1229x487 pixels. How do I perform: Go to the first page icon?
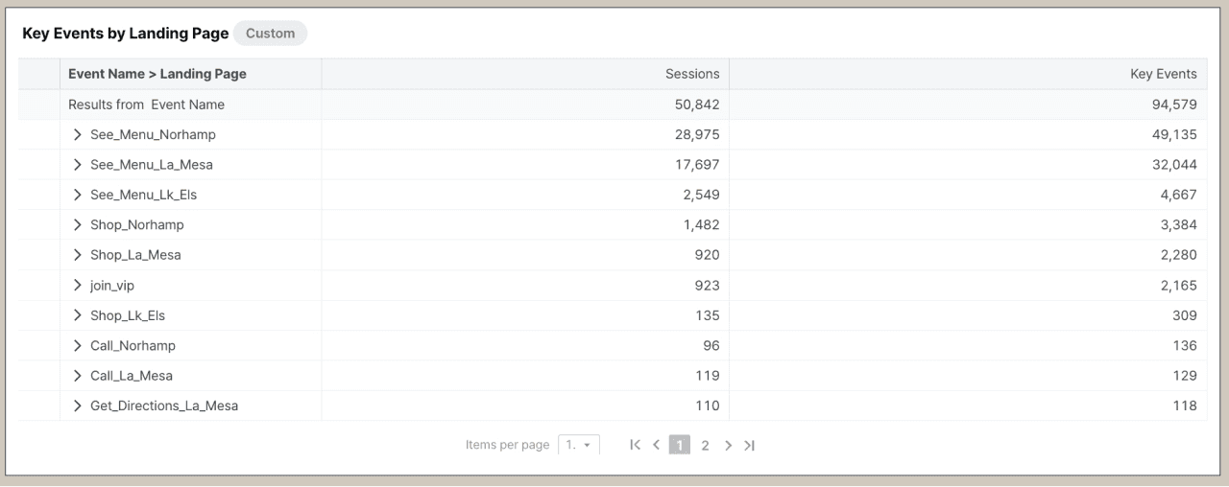pyautogui.click(x=635, y=445)
